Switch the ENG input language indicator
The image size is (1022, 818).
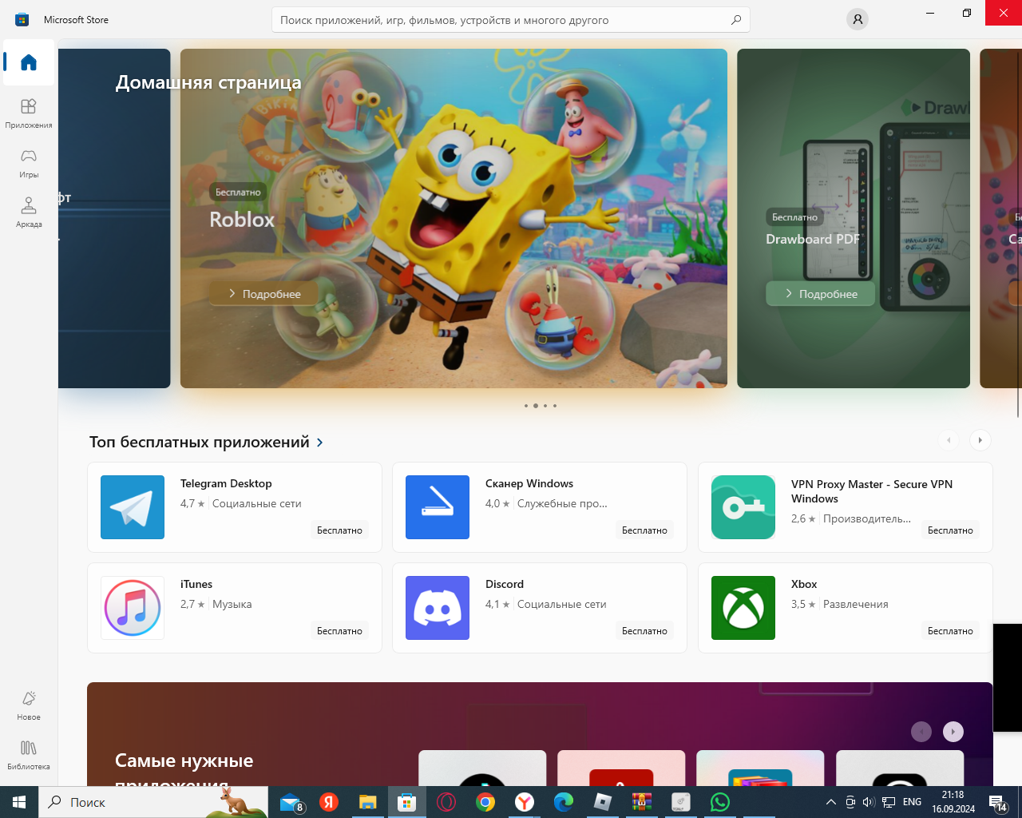912,802
